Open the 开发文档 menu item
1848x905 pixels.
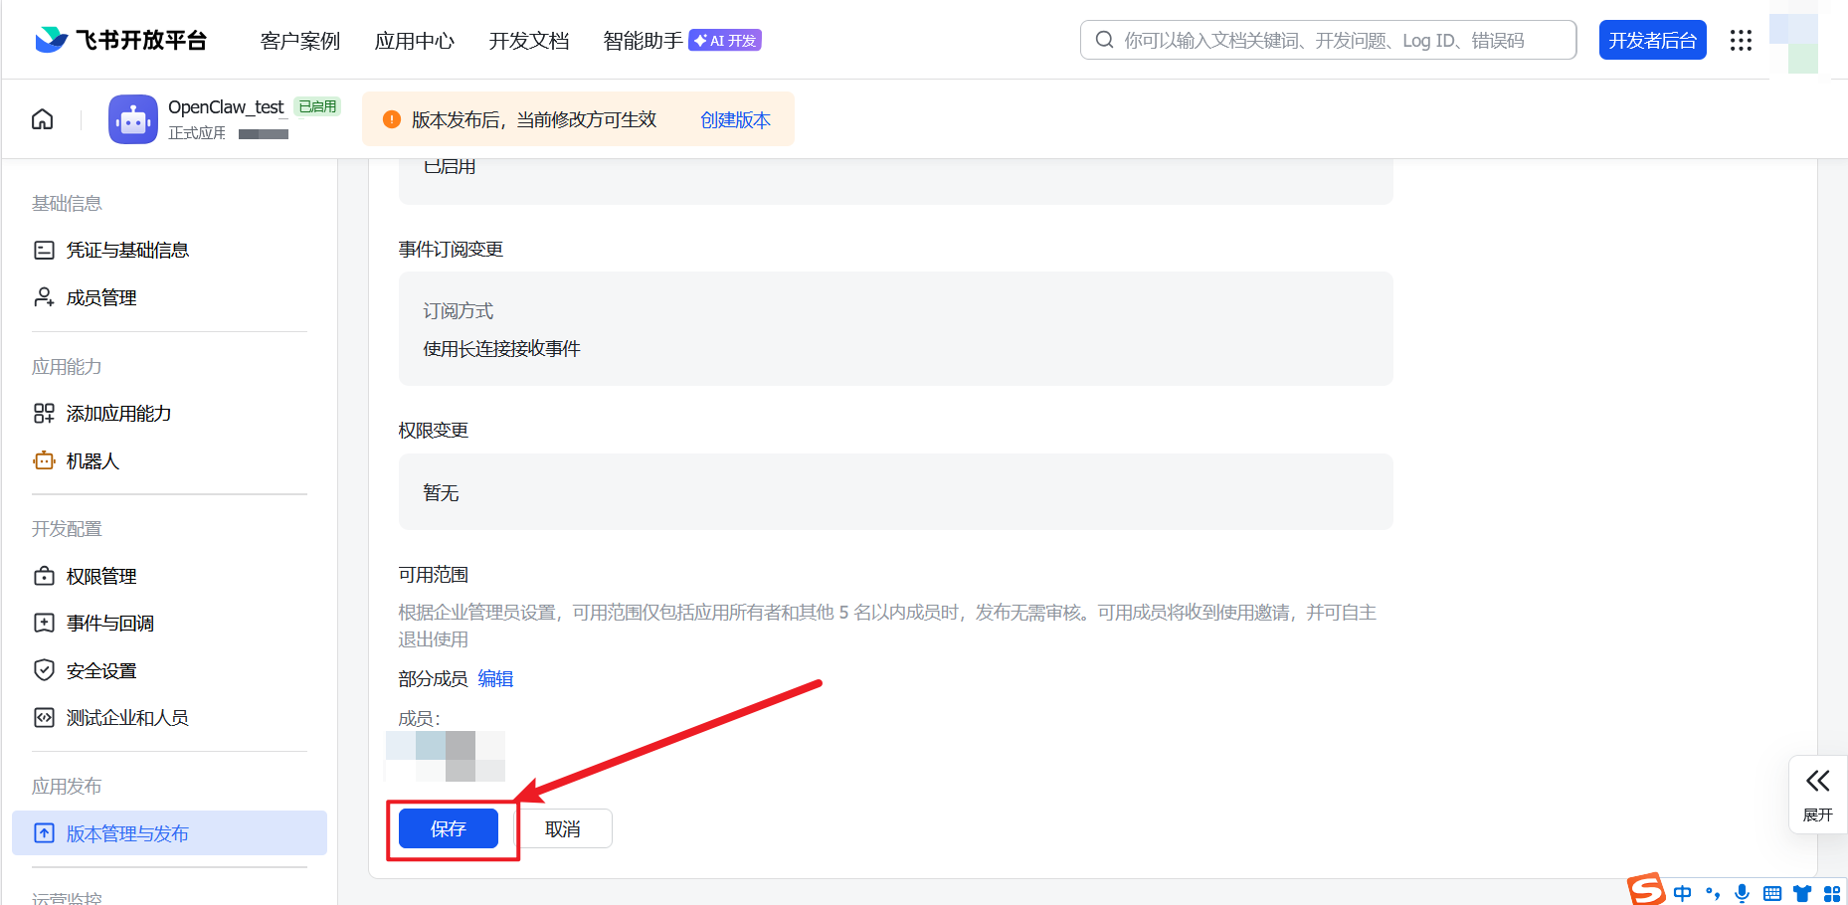tap(528, 41)
